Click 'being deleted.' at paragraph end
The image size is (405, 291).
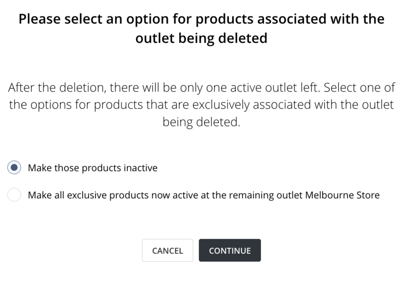click(201, 122)
